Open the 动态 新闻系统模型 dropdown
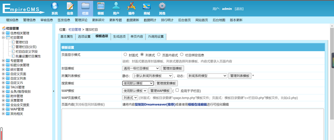 pos(207,76)
